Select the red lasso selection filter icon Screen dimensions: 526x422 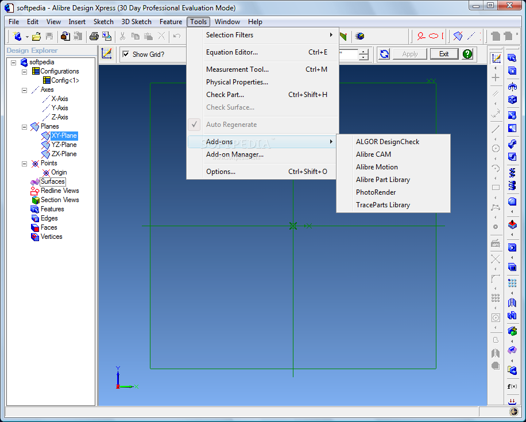pyautogui.click(x=421, y=36)
